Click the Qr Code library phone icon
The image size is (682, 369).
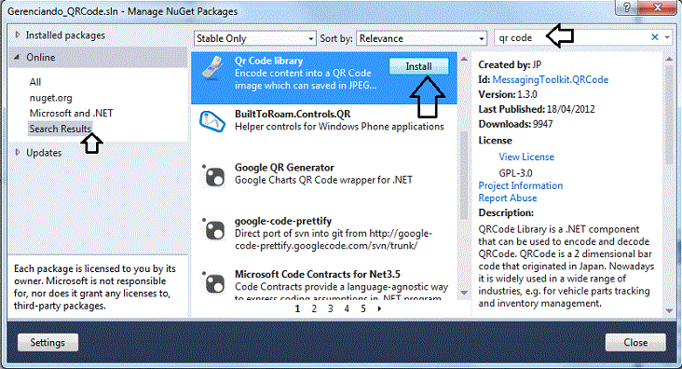(x=213, y=68)
